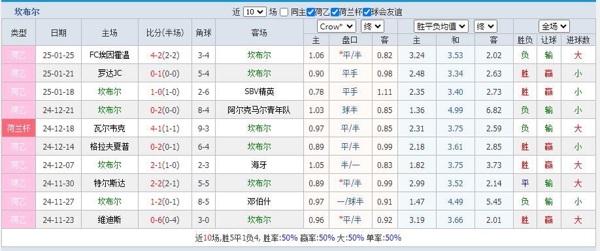This screenshot has height=251, width=600.
Task: Click the 坎布尔 team title
Action: click(x=27, y=12)
